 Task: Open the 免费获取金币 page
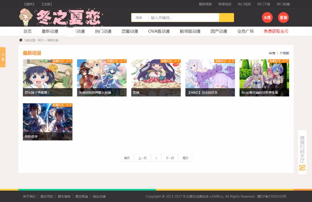[x=275, y=31]
